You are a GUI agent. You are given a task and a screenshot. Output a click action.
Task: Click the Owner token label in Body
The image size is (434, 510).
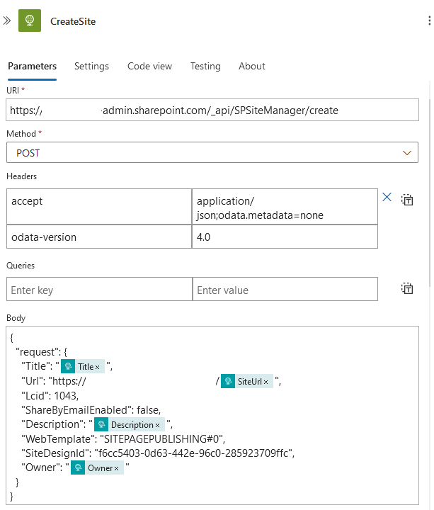100,468
